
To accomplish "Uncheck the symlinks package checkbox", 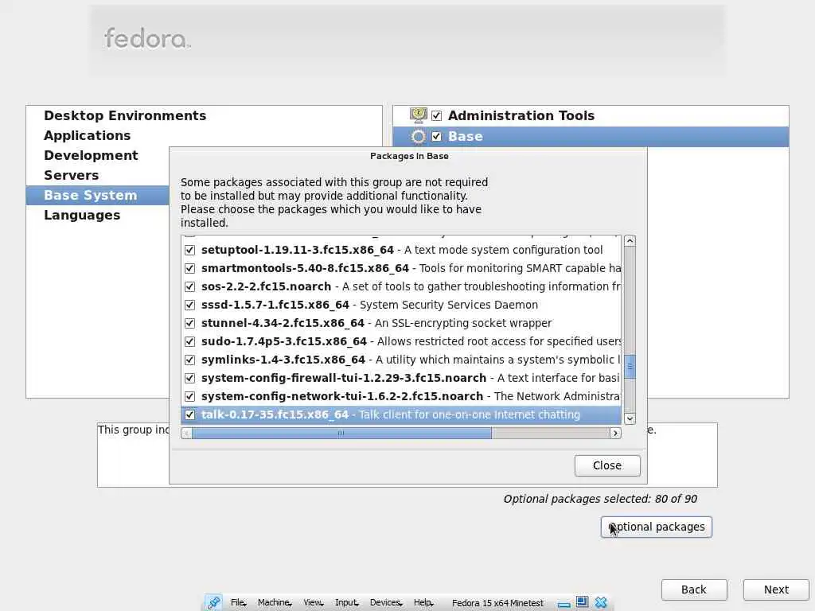I will [189, 360].
